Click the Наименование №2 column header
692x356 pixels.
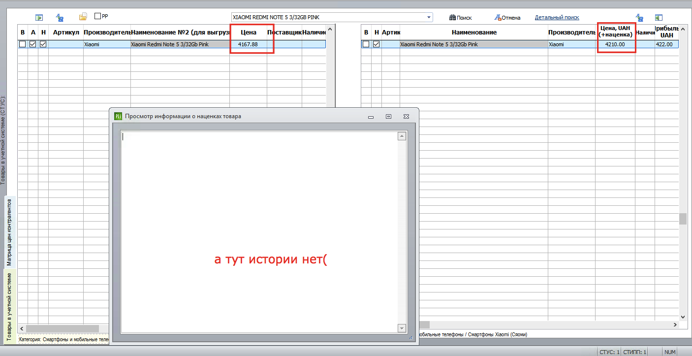tap(180, 32)
